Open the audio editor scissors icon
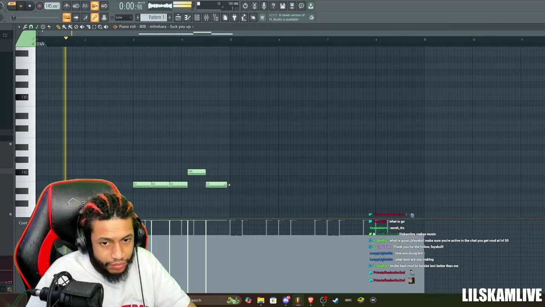 [255, 6]
